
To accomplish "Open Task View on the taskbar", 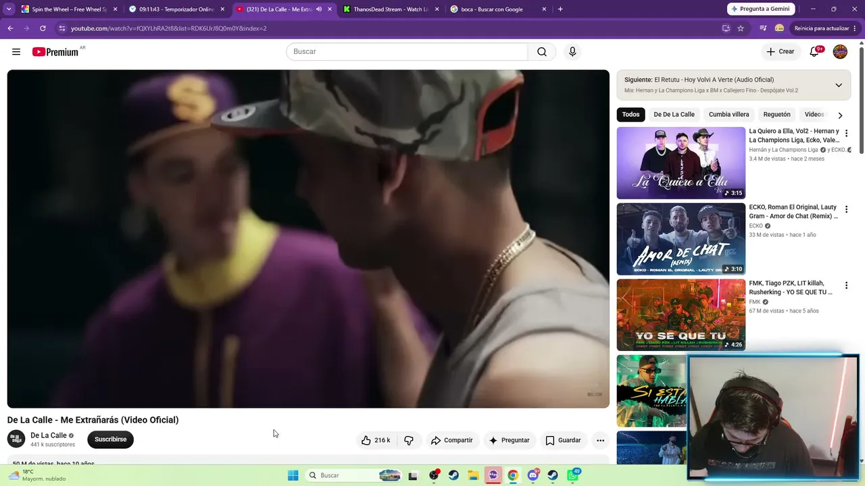I will pos(413,475).
